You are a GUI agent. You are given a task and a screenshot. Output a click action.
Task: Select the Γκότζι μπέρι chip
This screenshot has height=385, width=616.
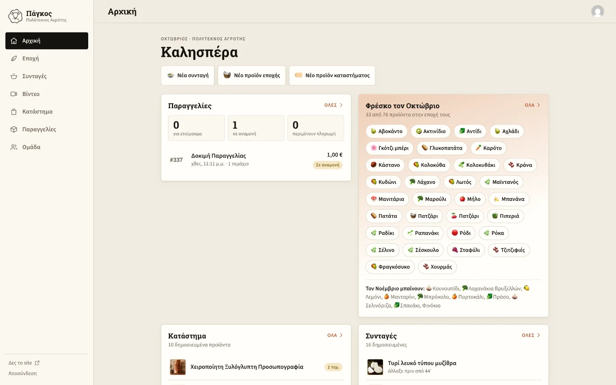click(x=390, y=148)
